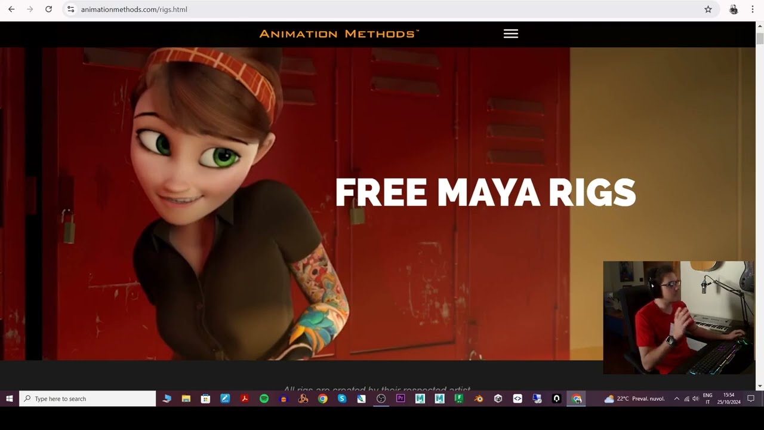
Task: Focus the Type here to search box
Action: pyautogui.click(x=88, y=398)
